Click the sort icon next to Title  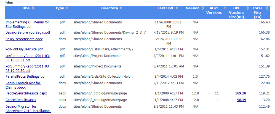33,8
